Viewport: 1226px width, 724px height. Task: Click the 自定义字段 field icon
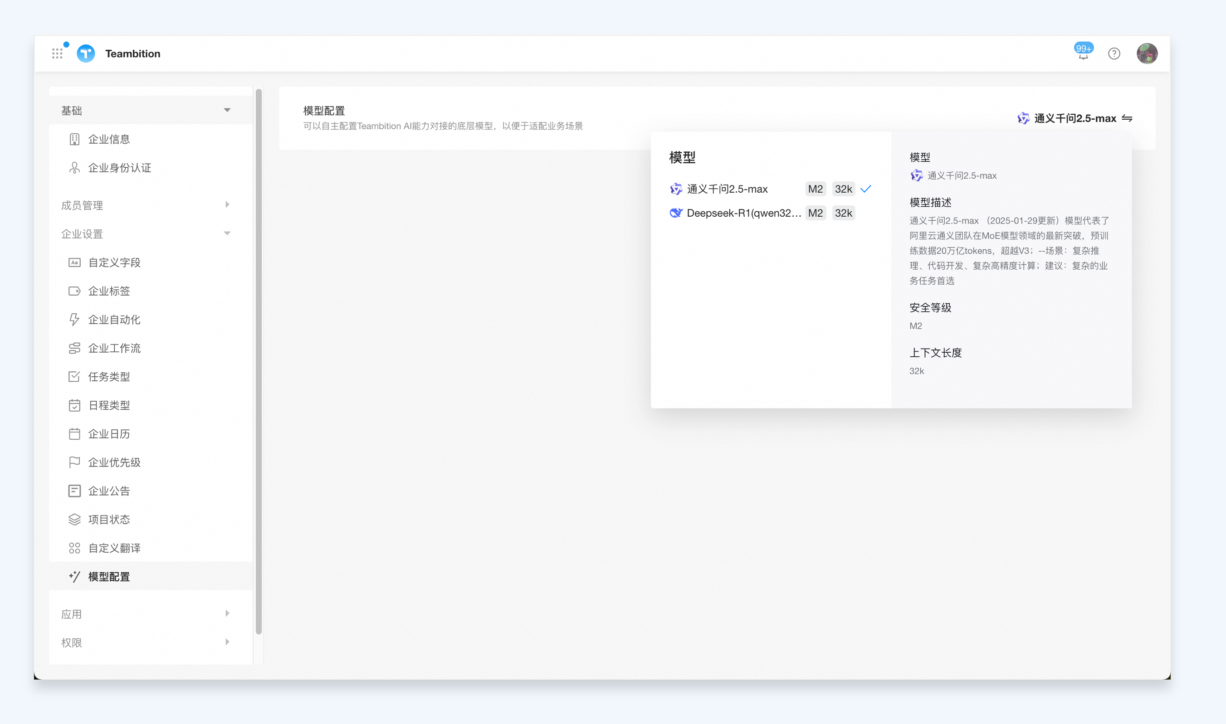(x=74, y=262)
